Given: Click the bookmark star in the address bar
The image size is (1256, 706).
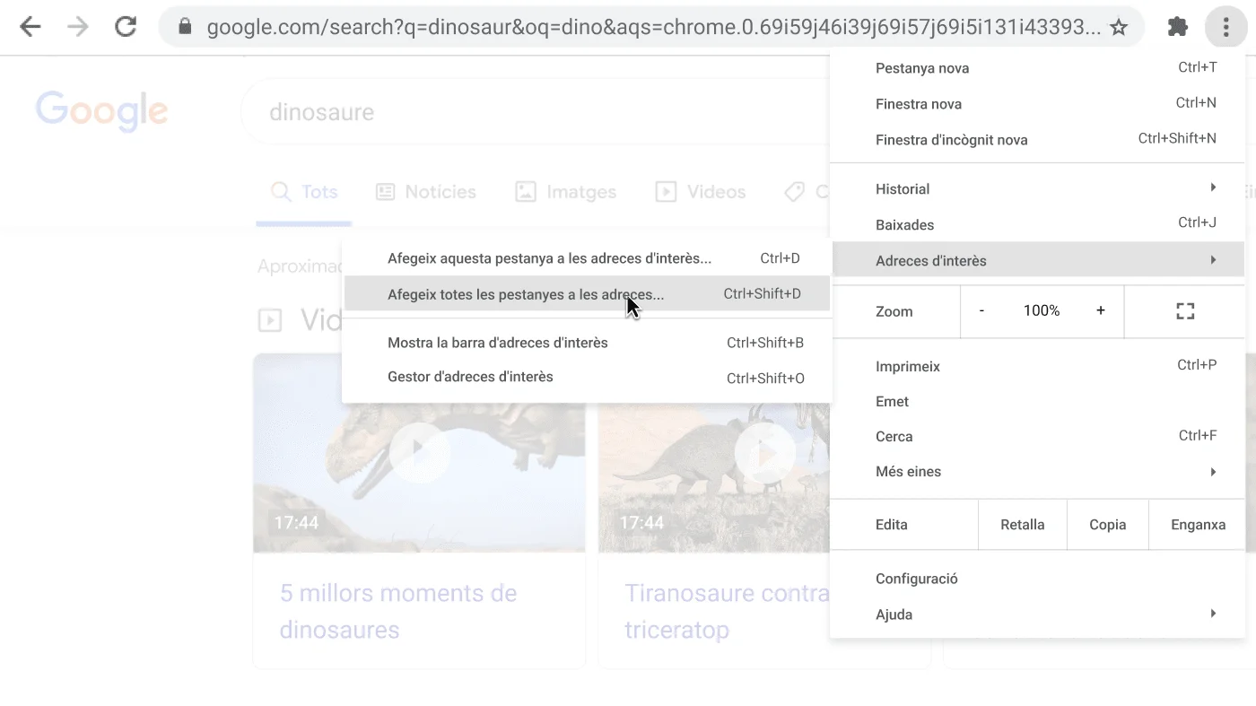Looking at the screenshot, I should (1119, 27).
